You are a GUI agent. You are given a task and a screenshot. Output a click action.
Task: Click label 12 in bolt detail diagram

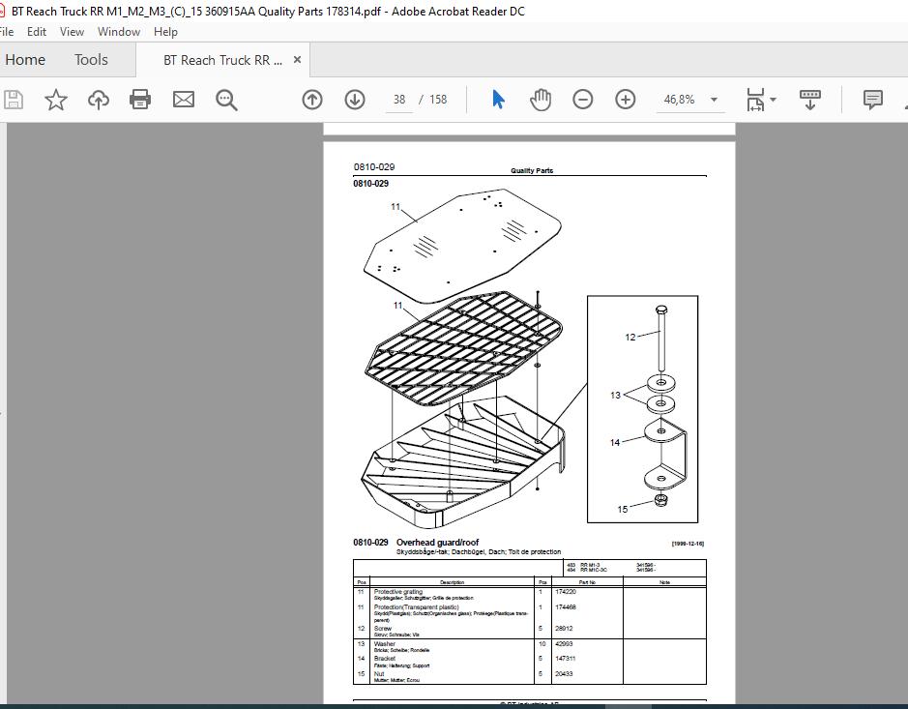pos(630,338)
